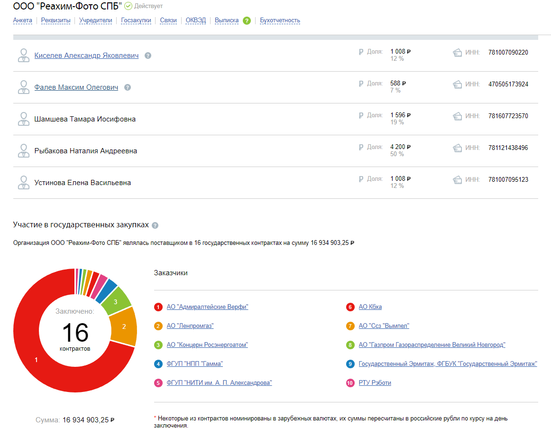Image resolution: width=551 pixels, height=429 pixels.
Task: Click the ruble share icon in Рыбакова row
Action: 361,147
